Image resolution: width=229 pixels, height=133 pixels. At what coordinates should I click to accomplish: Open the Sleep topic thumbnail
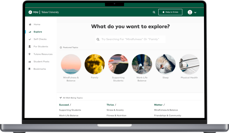(x=165, y=64)
